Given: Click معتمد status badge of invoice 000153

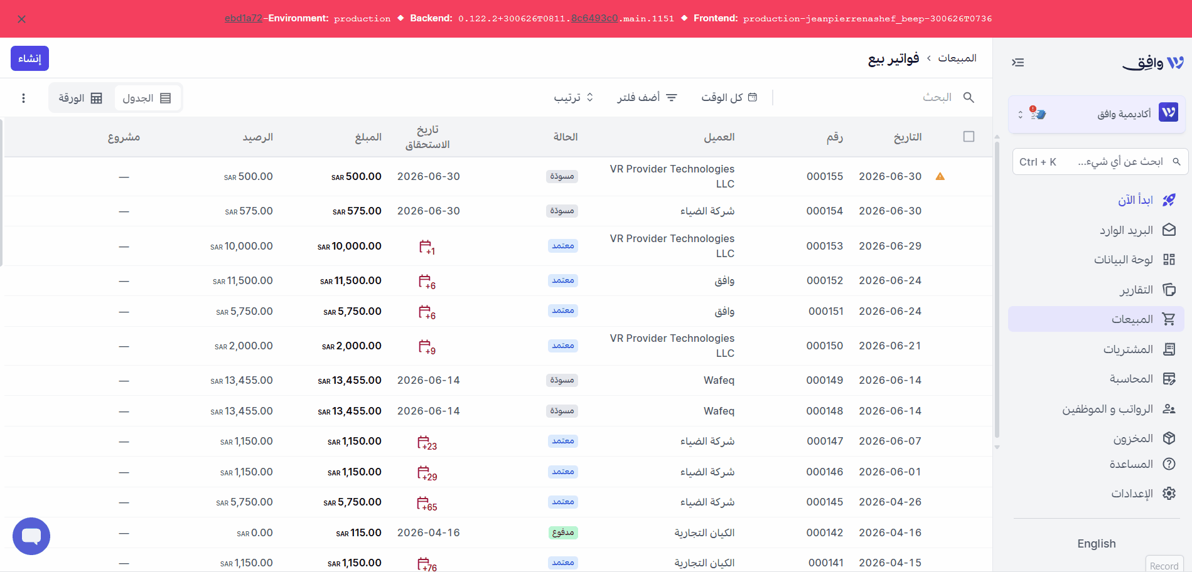Looking at the screenshot, I should click(563, 246).
